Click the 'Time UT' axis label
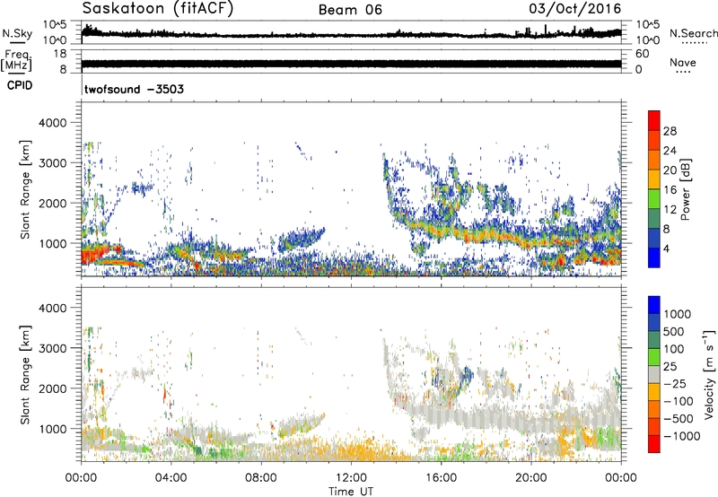The height and width of the screenshot is (497, 718). (351, 491)
